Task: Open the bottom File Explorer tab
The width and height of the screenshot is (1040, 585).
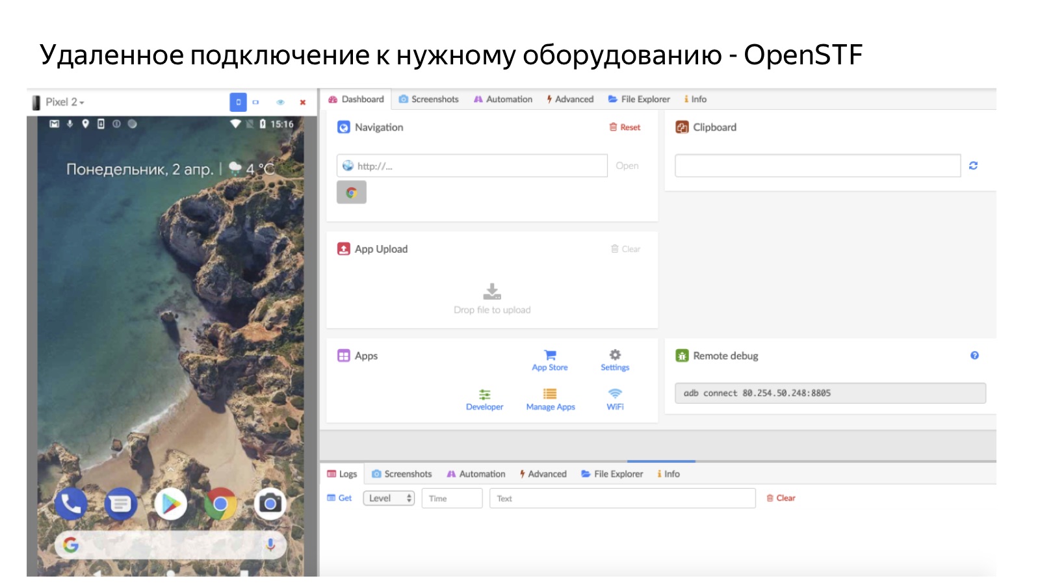Action: tap(612, 474)
